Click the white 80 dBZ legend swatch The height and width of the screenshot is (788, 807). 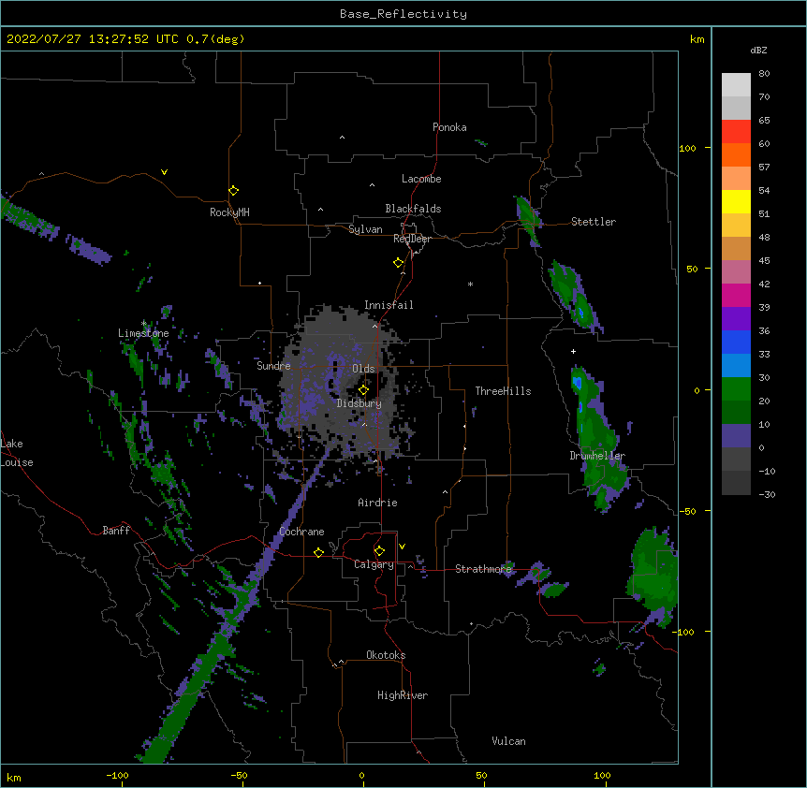[x=736, y=85]
